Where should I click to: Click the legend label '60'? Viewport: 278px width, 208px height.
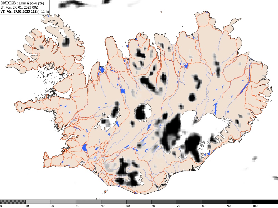click(x=153, y=206)
